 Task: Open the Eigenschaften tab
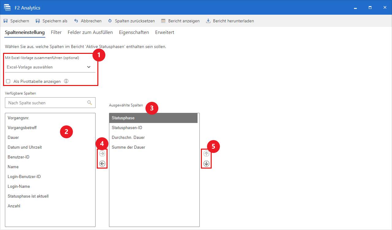click(x=134, y=32)
